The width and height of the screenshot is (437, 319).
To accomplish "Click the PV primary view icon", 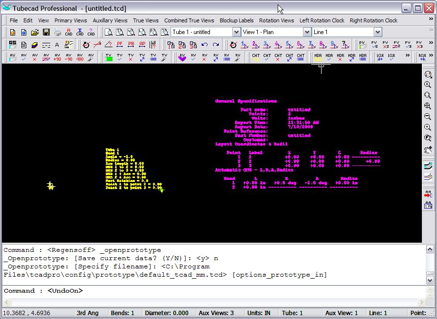I will (x=362, y=45).
